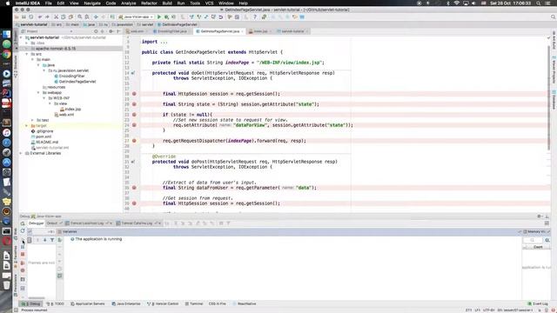
Task: Collapse the WEB-INF folder node
Action: pyautogui.click(x=44, y=98)
